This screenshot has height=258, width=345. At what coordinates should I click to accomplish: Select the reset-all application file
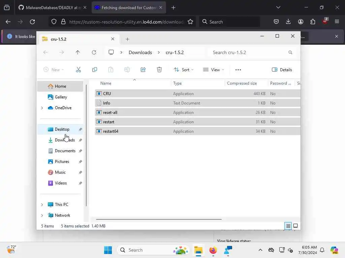click(x=197, y=113)
